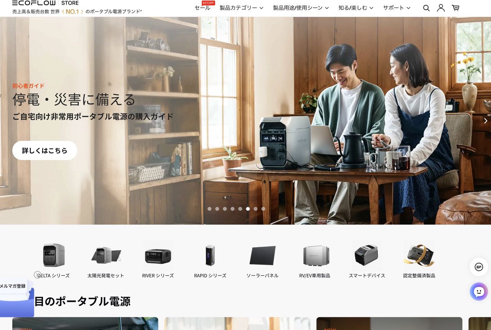Select the DELTA シリーズ product icon
This screenshot has height=330, width=491.
coord(54,255)
